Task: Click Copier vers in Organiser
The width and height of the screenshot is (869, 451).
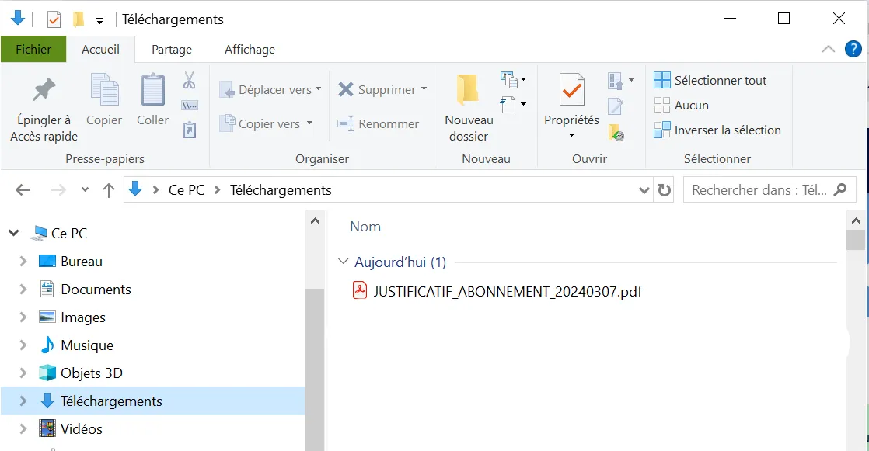Action: 266,123
